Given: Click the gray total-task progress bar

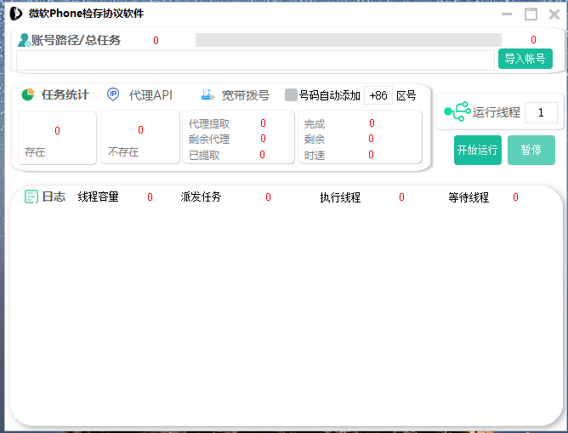Looking at the screenshot, I should pos(348,40).
